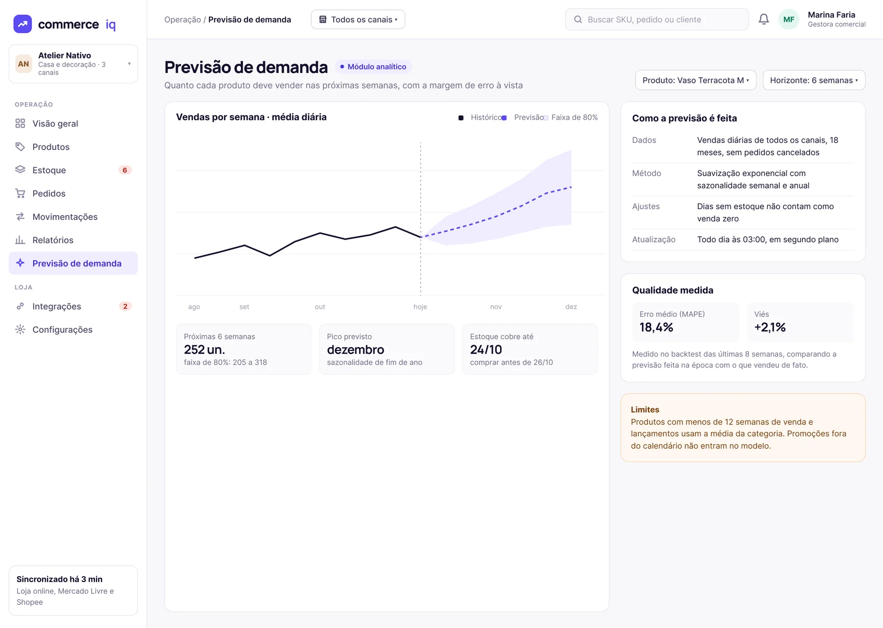The height and width of the screenshot is (628, 883).
Task: Click the Sincronizado há 3 min card
Action: pos(73,590)
